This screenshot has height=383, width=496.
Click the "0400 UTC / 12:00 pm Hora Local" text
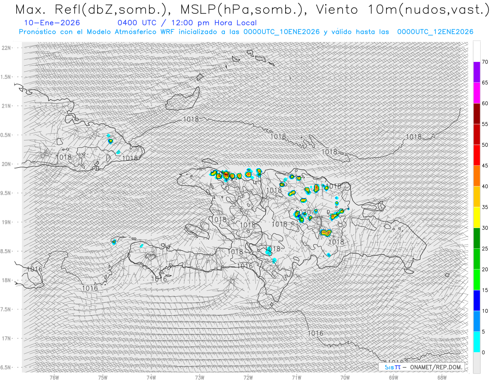tap(187, 23)
